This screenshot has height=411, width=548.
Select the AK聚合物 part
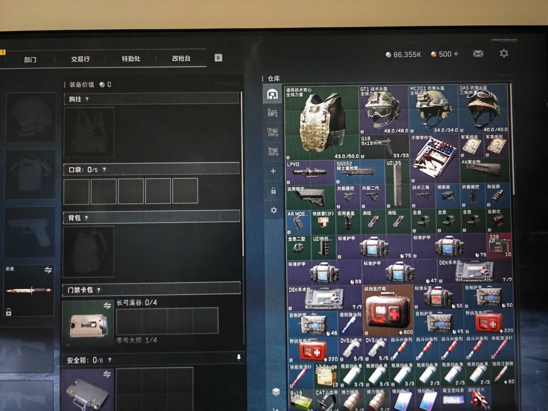point(485,170)
